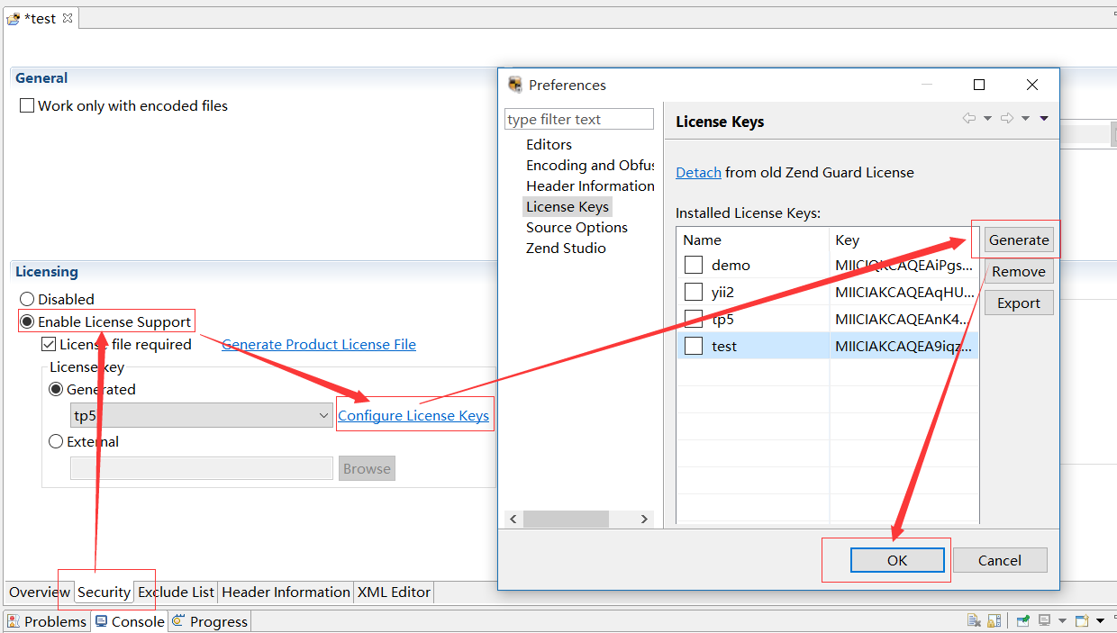The height and width of the screenshot is (633, 1117).
Task: Click the Clear Console icon
Action: click(974, 620)
